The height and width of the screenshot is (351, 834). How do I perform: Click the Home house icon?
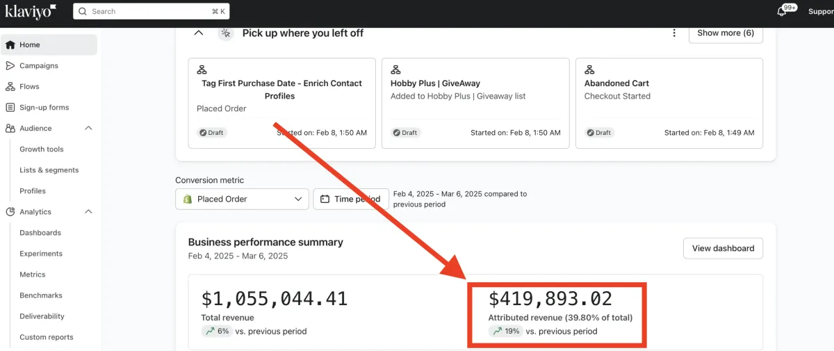(10, 45)
